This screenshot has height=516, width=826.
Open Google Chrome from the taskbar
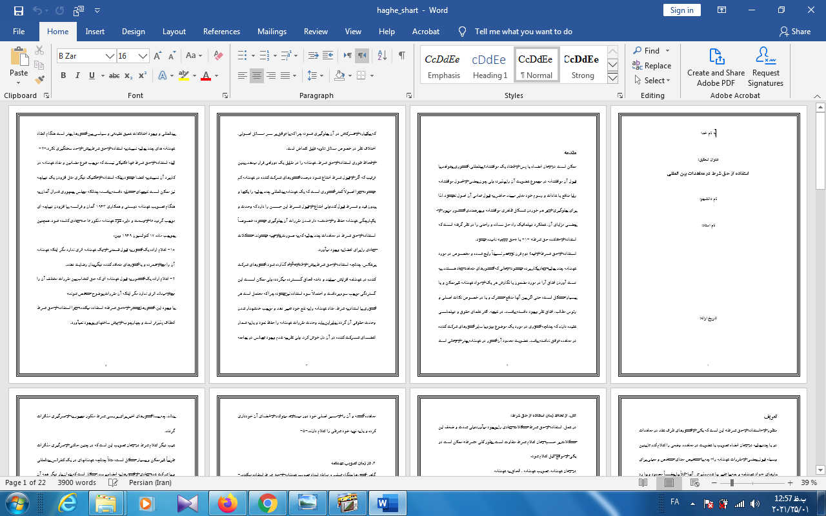[x=267, y=502]
